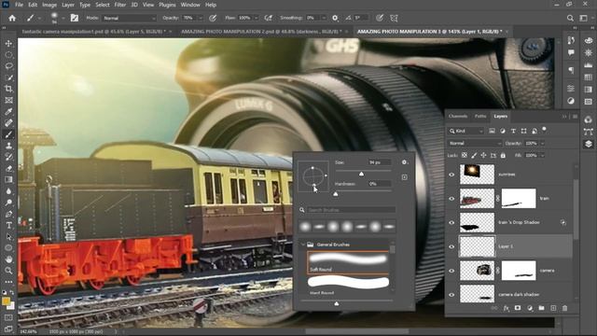Image resolution: width=597 pixels, height=336 pixels.
Task: Open the layer blending mode dropdown
Action: [475, 143]
